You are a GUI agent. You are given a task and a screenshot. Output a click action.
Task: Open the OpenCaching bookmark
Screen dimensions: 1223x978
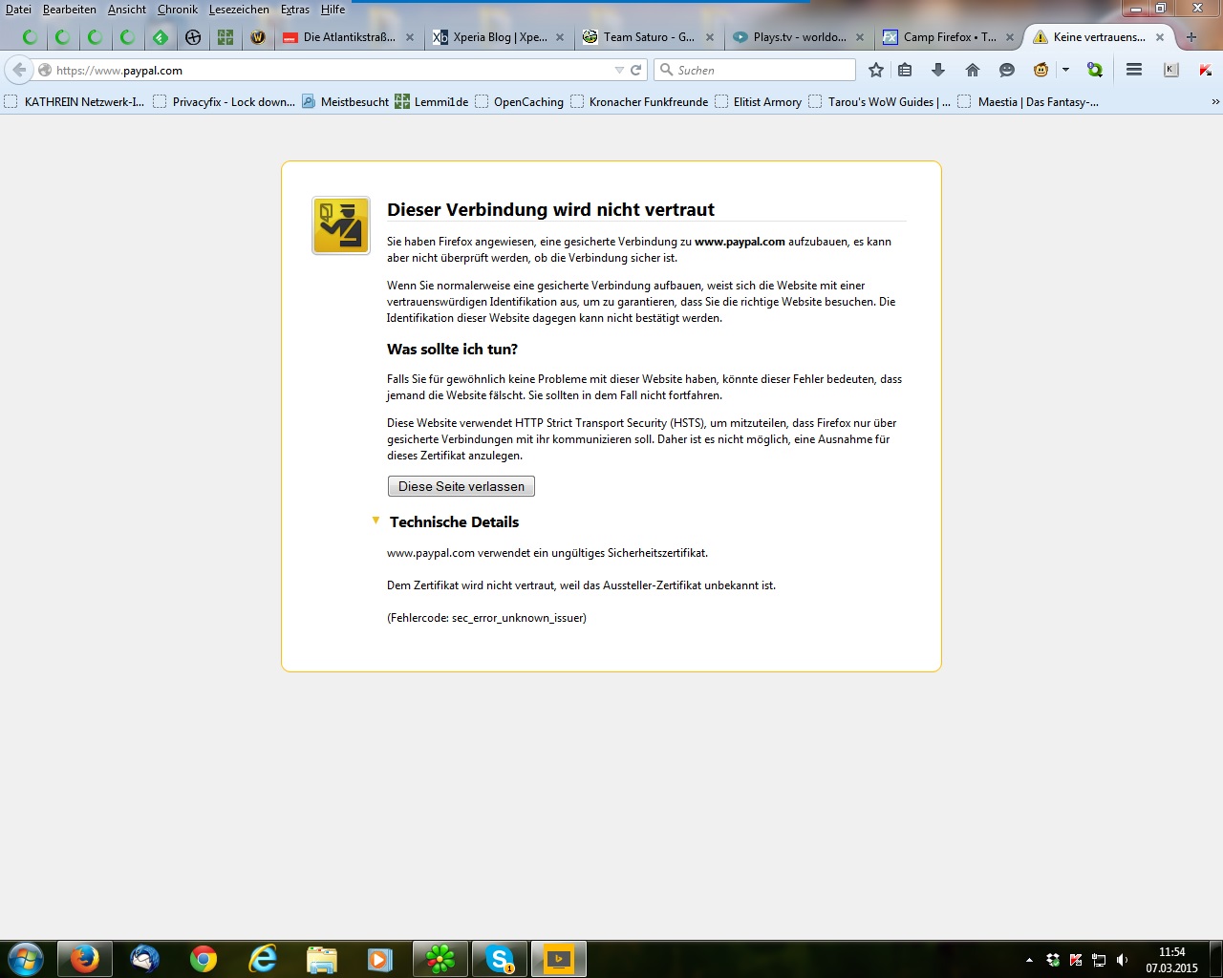[519, 101]
